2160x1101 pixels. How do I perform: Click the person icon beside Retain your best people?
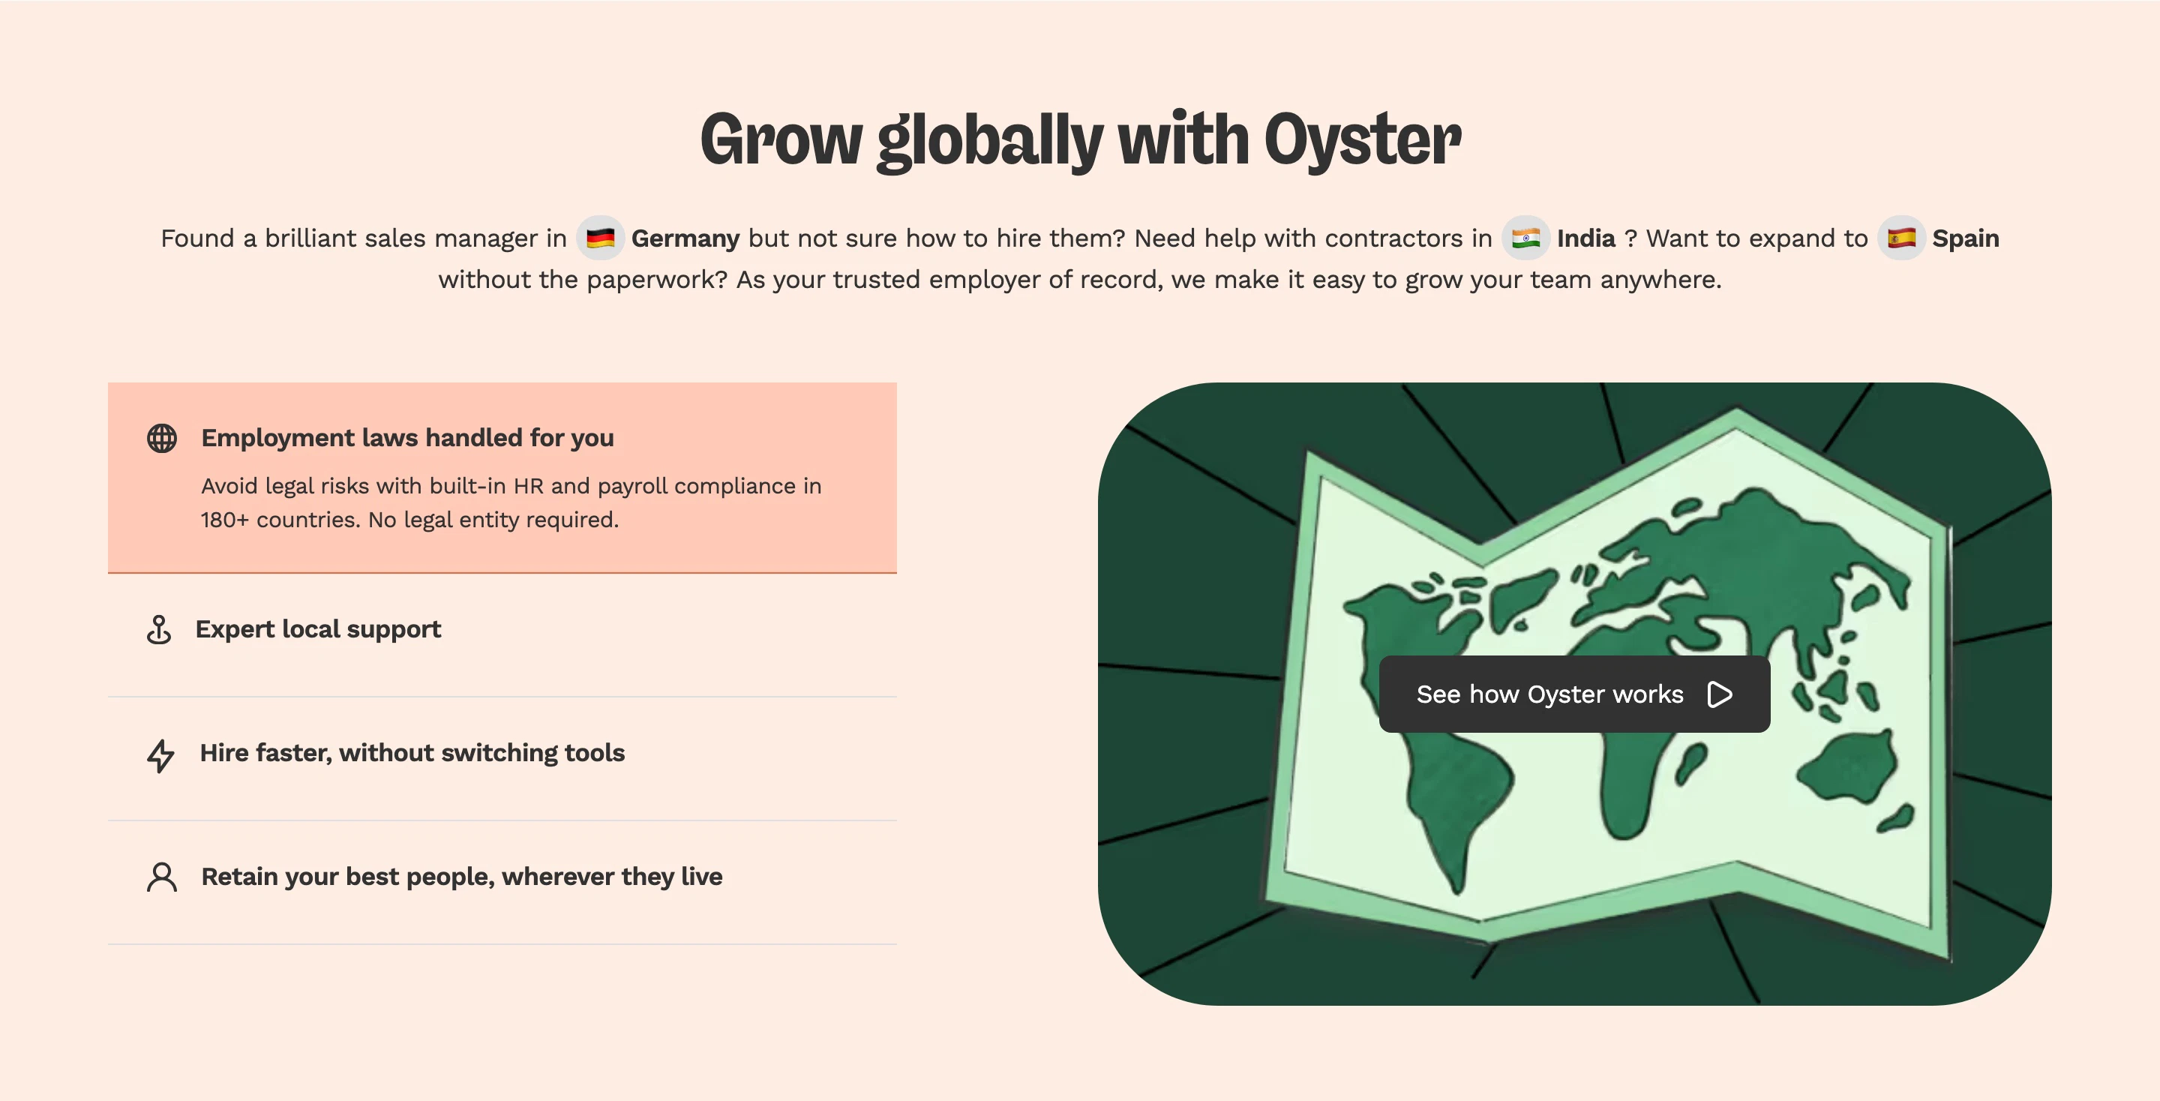click(x=162, y=877)
